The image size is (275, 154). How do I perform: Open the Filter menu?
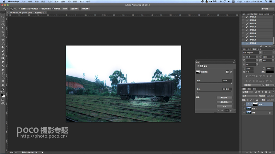tap(63, 1)
